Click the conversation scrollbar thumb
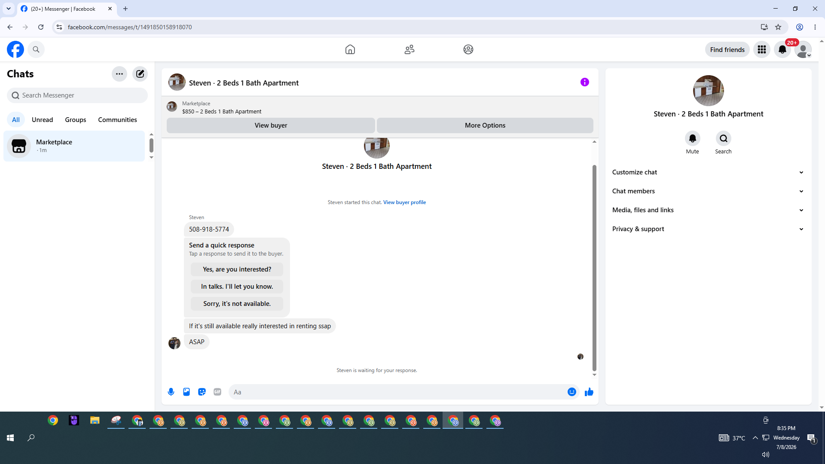 tap(594, 268)
